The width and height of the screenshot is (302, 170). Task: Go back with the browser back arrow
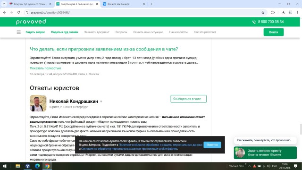tap(4, 12)
